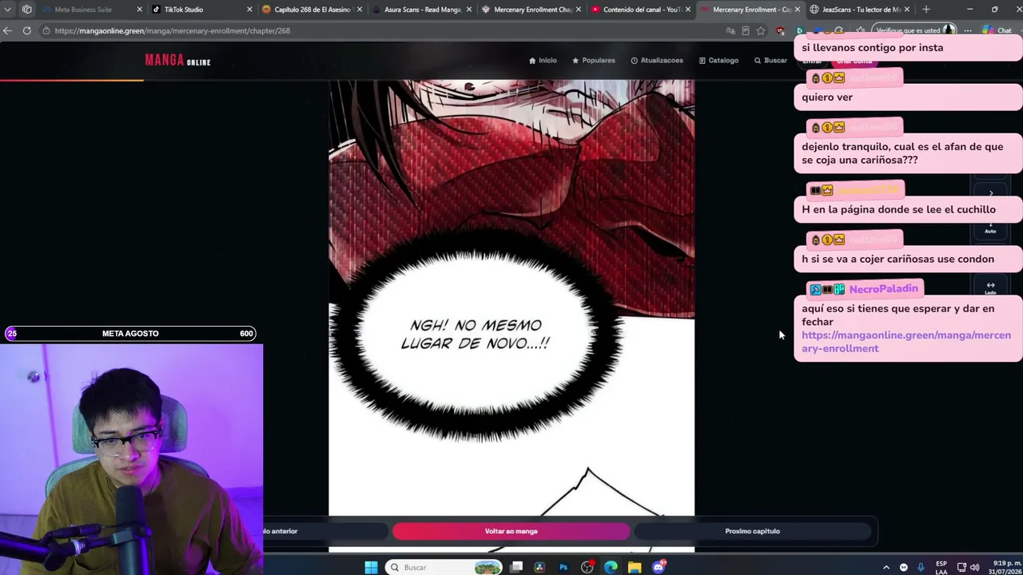Close the Asura Scans tab

[469, 10]
